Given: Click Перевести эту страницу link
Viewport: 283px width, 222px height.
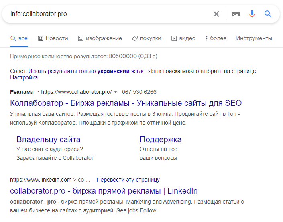Looking at the screenshot, I should coord(128,180).
